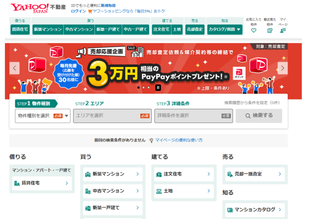The image size is (316, 219).
Task: Select the second carousel dot
Action: pos(143,87)
